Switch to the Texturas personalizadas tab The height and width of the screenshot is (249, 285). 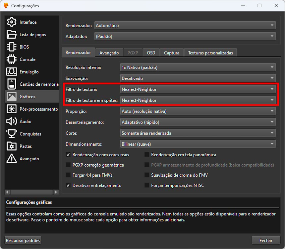(x=210, y=53)
